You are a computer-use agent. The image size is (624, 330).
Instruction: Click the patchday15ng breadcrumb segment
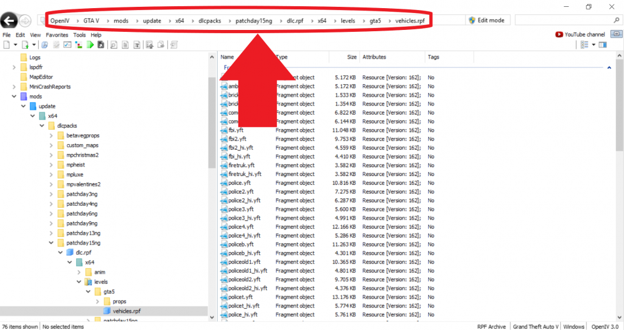pos(253,21)
